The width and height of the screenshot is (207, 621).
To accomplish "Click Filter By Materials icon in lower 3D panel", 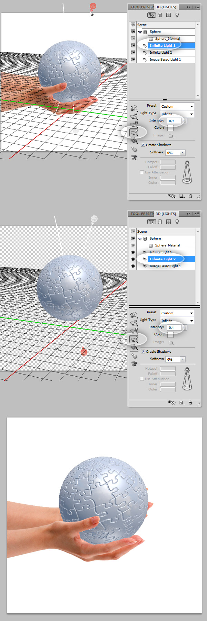I will click(x=168, y=222).
